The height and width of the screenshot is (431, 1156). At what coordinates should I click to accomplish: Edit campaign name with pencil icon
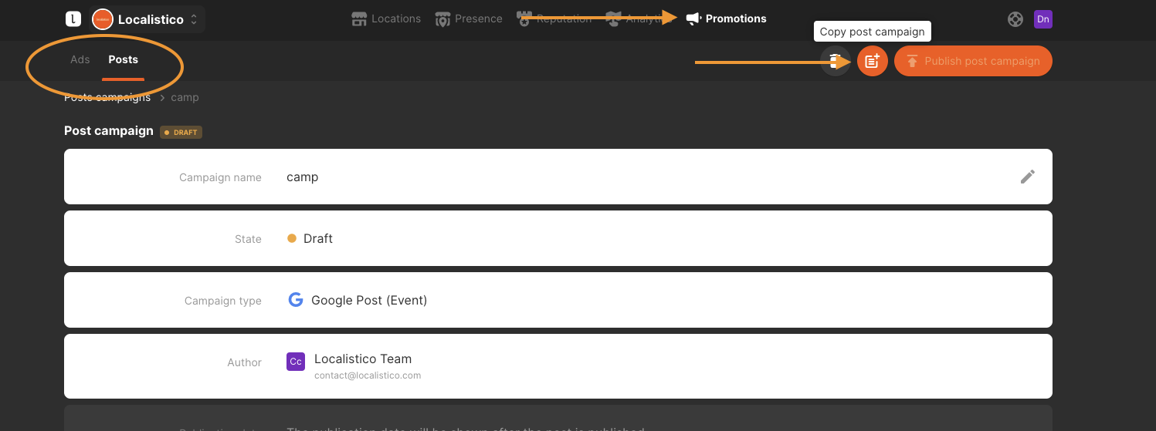point(1027,177)
